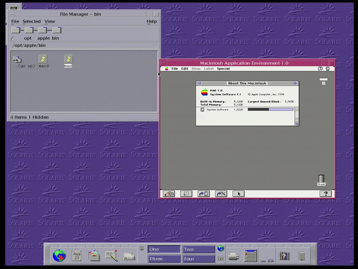The height and width of the screenshot is (269, 358).
Task: Click the application menu icon in MAE menu bar
Action: point(328,69)
